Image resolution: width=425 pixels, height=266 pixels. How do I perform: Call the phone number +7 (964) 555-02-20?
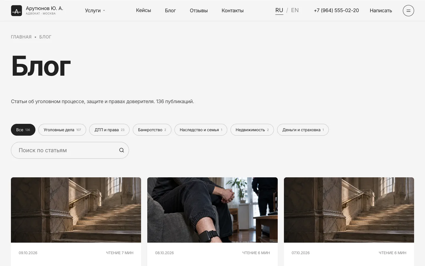pyautogui.click(x=336, y=10)
